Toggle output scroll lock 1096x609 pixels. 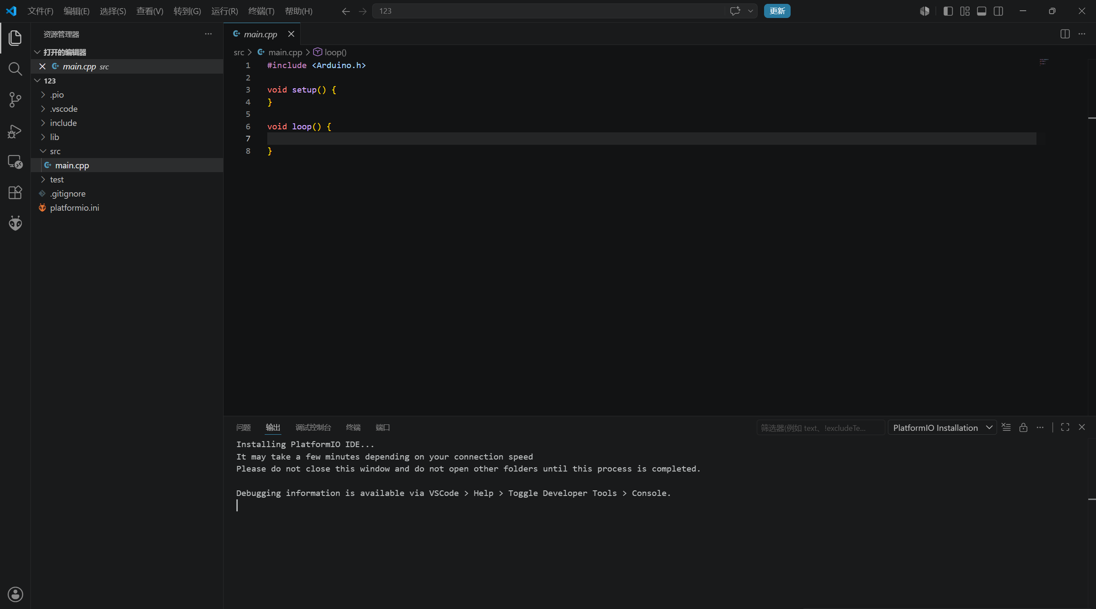coord(1023,427)
